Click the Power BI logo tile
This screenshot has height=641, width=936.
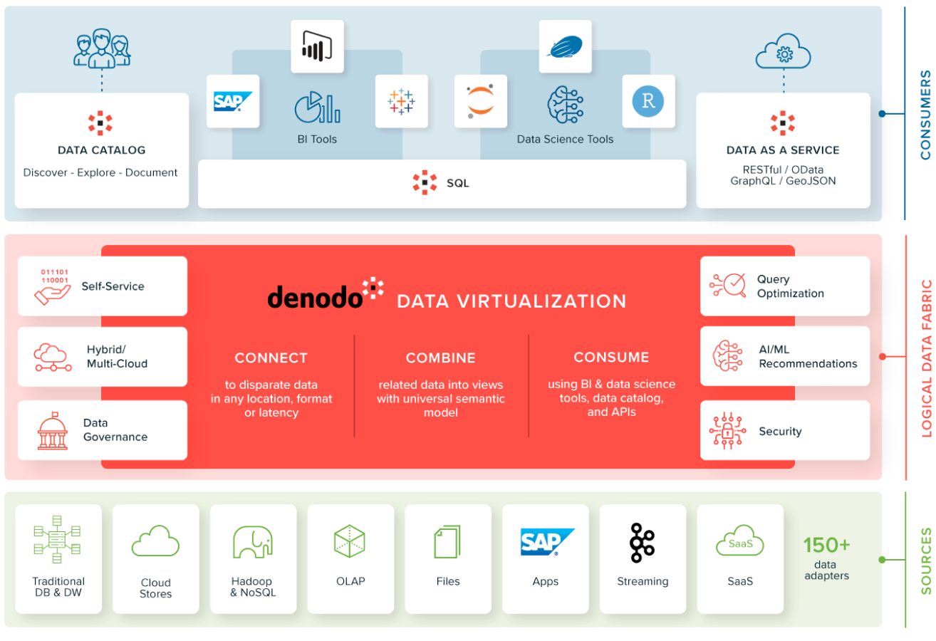pyautogui.click(x=317, y=46)
